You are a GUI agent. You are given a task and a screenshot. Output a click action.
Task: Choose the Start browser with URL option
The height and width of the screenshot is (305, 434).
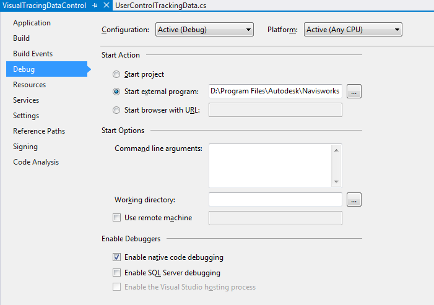(116, 111)
